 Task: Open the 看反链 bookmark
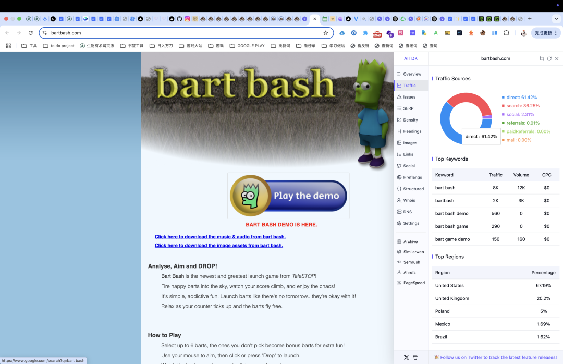click(x=360, y=46)
